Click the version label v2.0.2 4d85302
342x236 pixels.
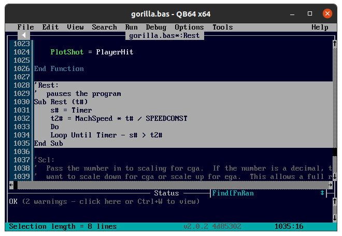click(212, 226)
